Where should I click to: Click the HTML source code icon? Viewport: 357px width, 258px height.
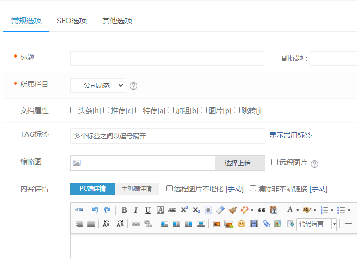pos(78,210)
